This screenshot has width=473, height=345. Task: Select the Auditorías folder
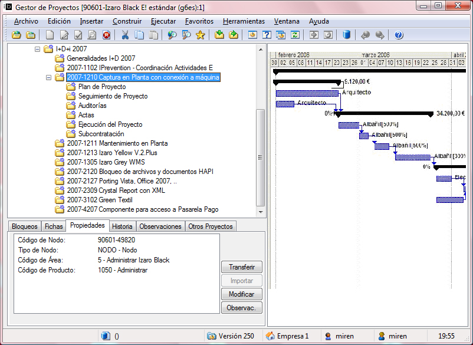click(93, 106)
